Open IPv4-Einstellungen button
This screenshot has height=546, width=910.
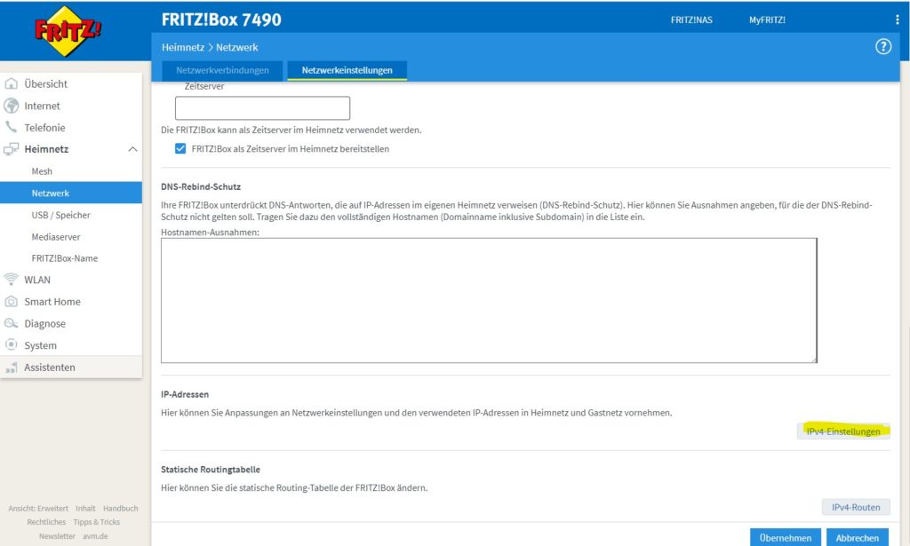[842, 431]
